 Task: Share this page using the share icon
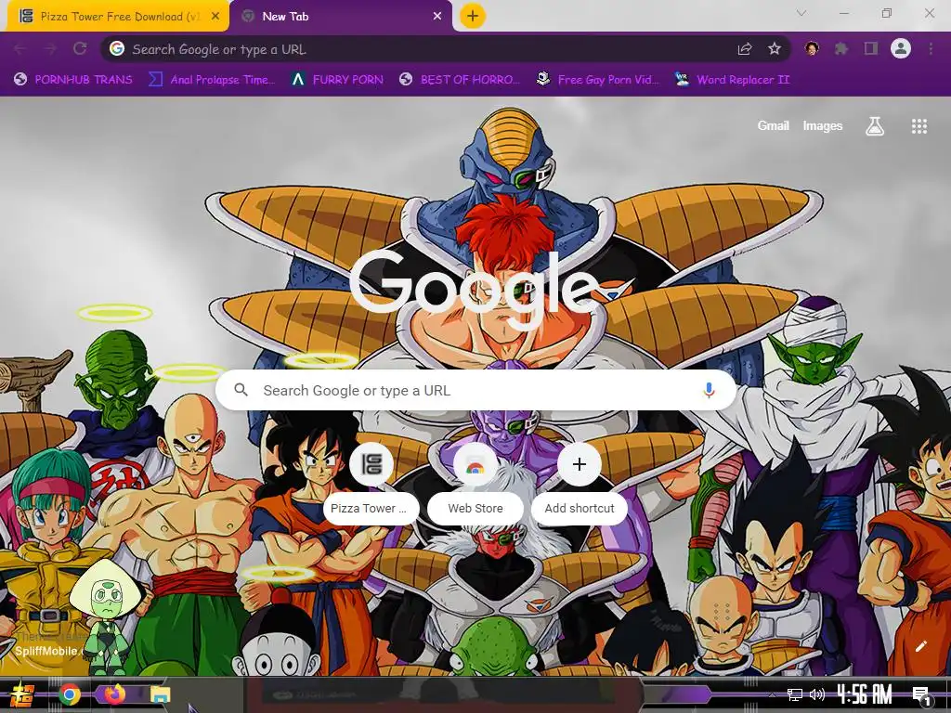click(744, 49)
